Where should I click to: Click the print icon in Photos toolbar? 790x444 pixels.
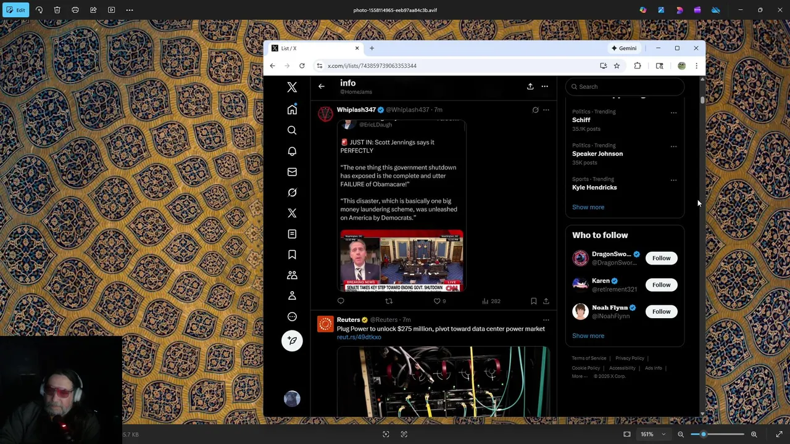[75, 10]
